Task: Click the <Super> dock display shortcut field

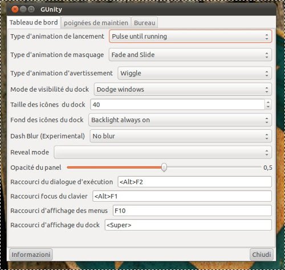Action: click(x=188, y=225)
